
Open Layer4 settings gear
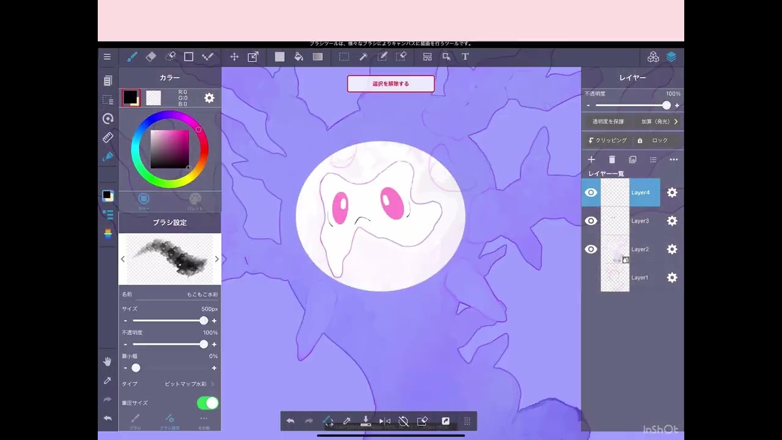[x=672, y=193]
